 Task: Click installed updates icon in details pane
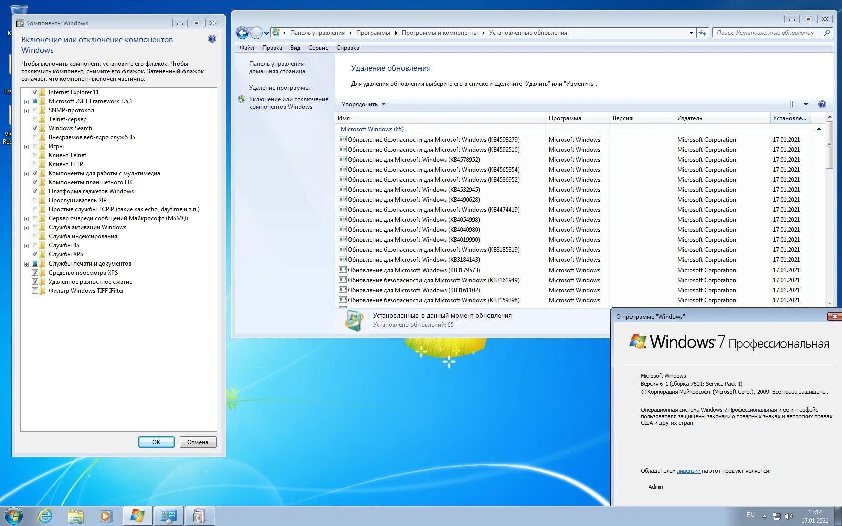[x=354, y=320]
